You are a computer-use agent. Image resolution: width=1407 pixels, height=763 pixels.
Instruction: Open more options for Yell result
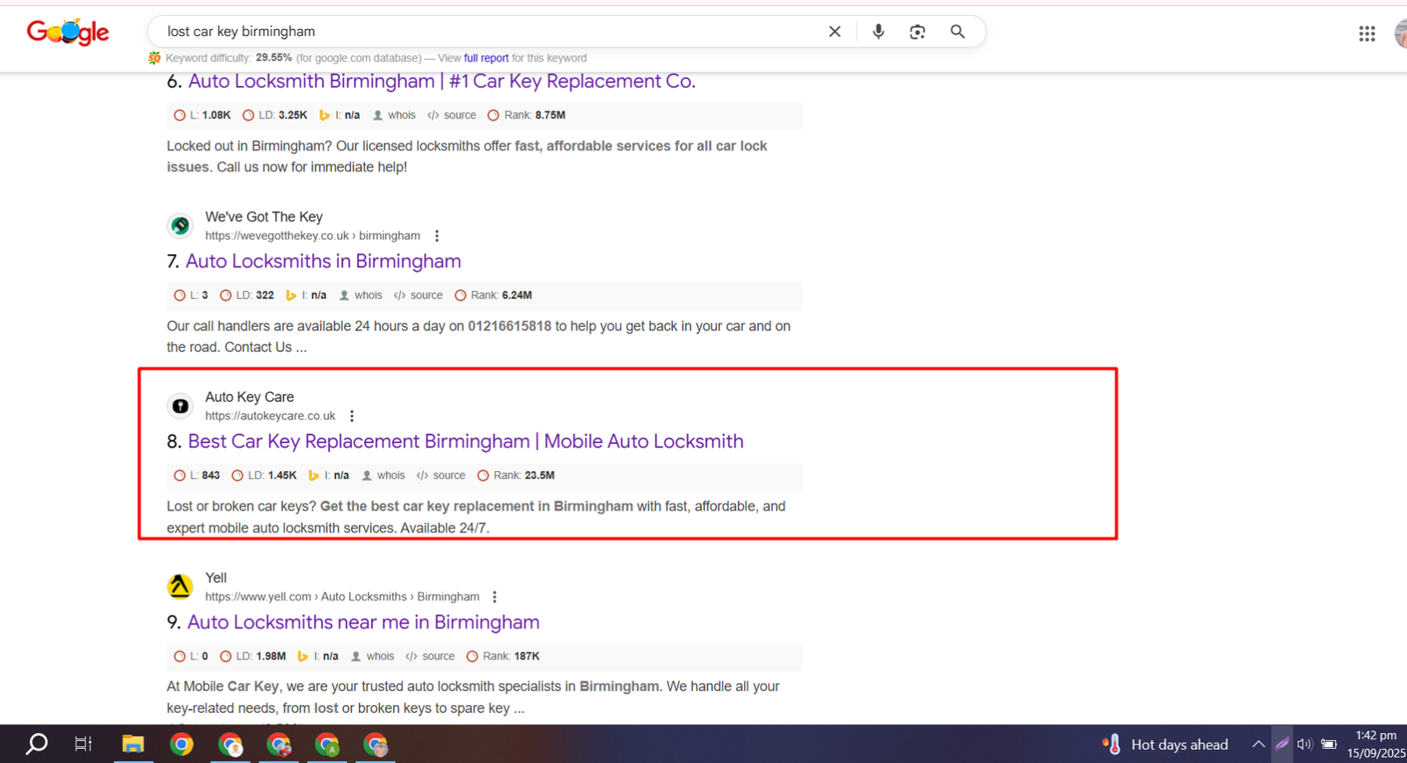click(495, 597)
